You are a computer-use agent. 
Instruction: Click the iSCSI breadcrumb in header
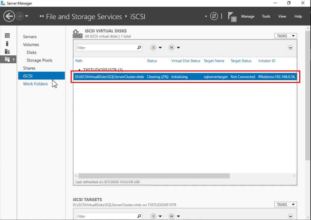tap(138, 17)
